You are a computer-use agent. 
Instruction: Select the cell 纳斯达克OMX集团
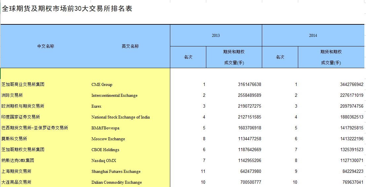[x=18, y=161]
